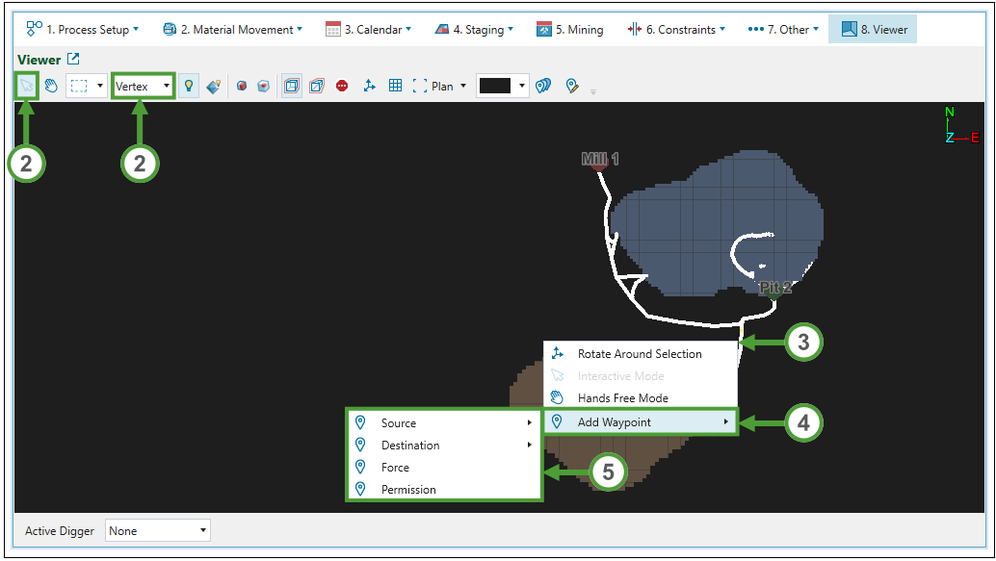996x561 pixels.
Task: Click the red stop-sign icon in toolbar
Action: 342,86
